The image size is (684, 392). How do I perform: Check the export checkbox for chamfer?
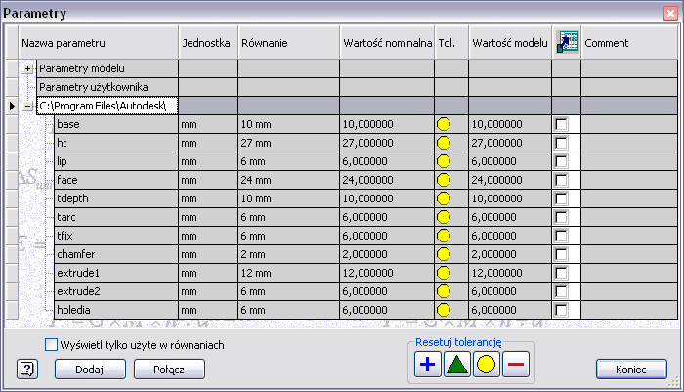(x=561, y=254)
